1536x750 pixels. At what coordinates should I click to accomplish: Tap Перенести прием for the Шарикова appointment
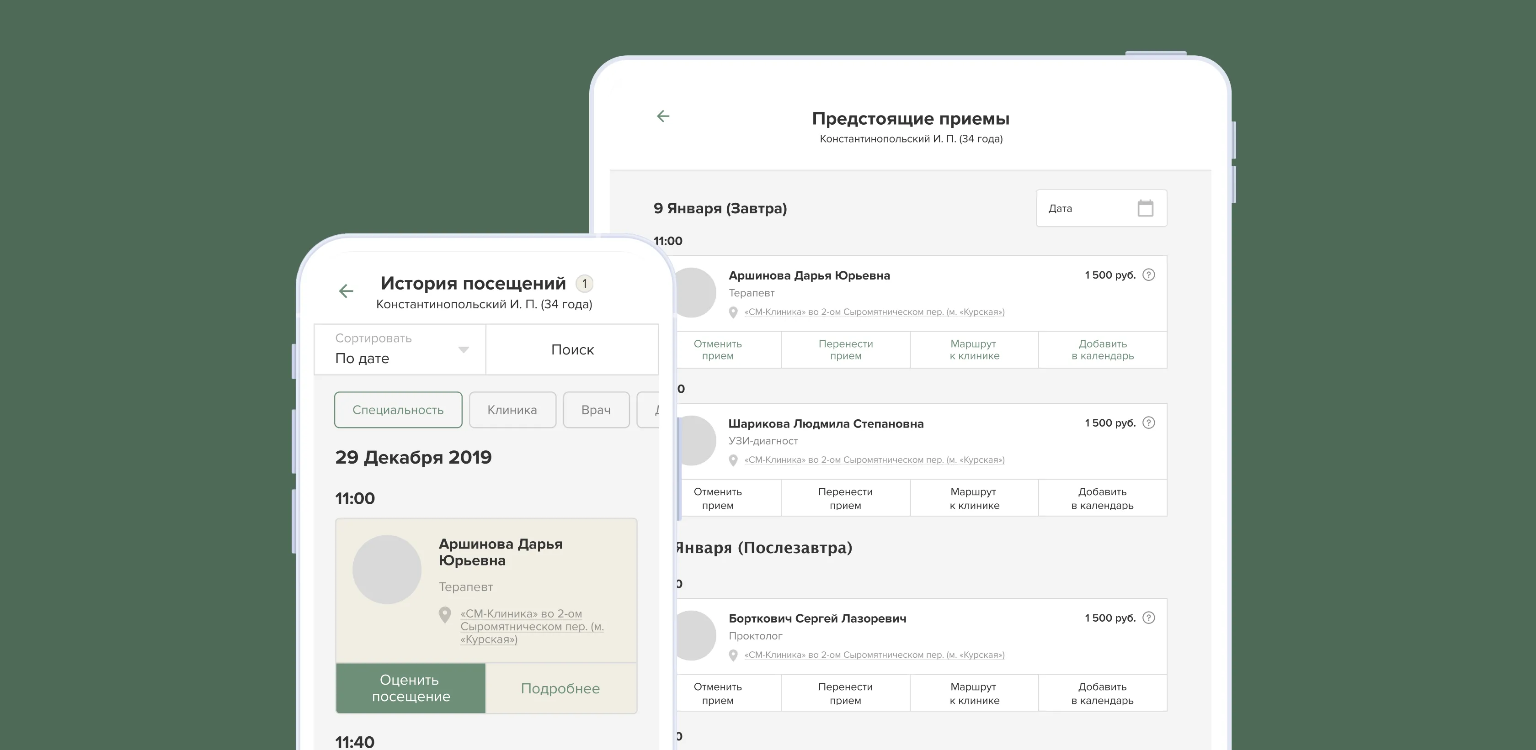pos(846,498)
